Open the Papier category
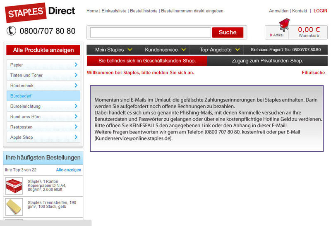This screenshot has width=331, height=226. (43, 65)
